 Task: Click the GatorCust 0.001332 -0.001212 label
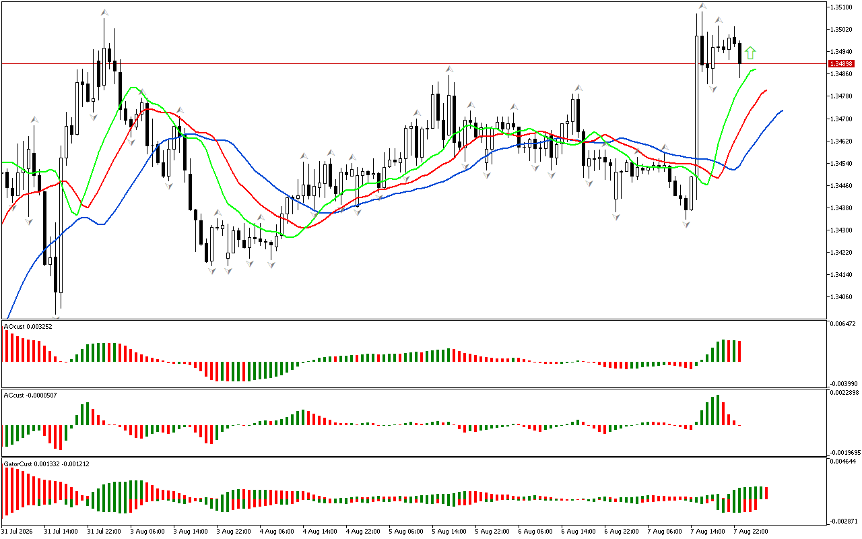tap(46, 464)
